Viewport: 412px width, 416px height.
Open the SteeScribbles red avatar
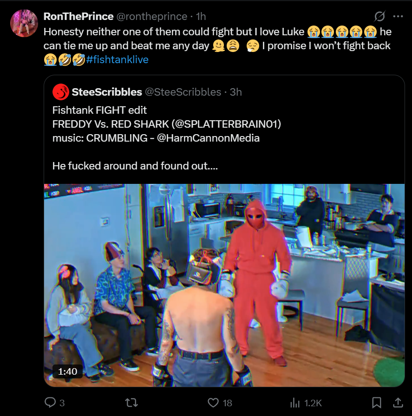(61, 92)
